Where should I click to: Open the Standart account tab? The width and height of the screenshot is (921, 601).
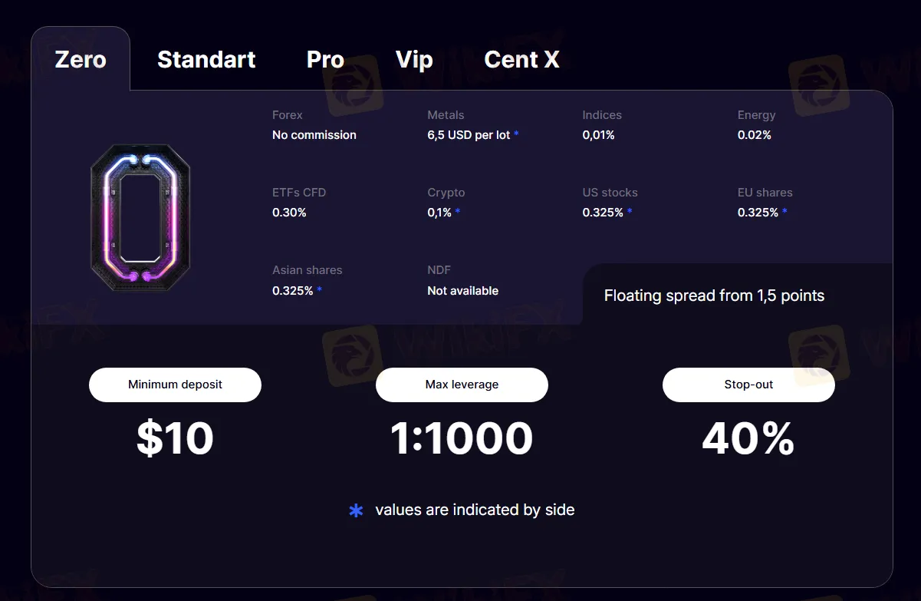click(206, 60)
